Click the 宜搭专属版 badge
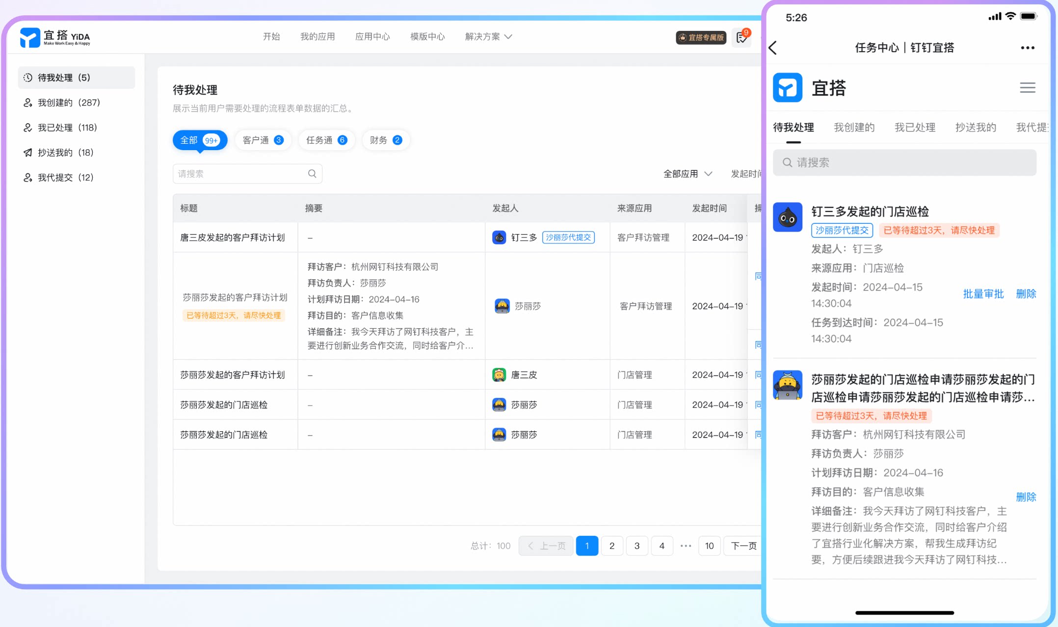 [701, 37]
